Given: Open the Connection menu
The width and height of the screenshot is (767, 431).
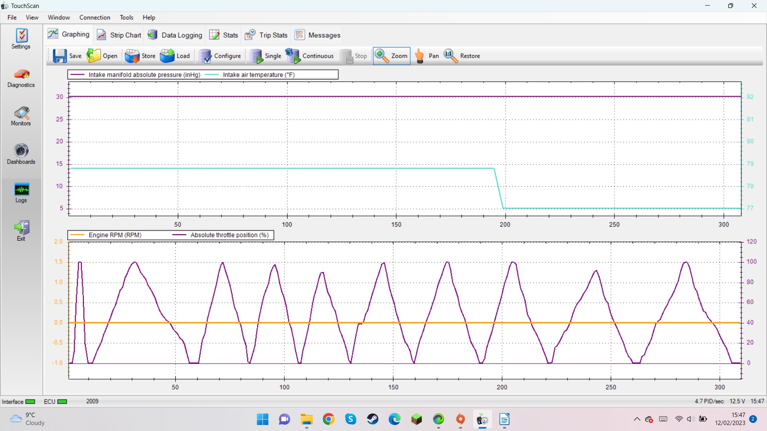Looking at the screenshot, I should 95,18.
